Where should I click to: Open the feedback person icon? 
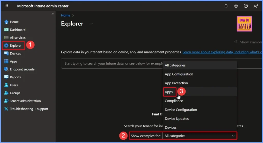[256, 6]
